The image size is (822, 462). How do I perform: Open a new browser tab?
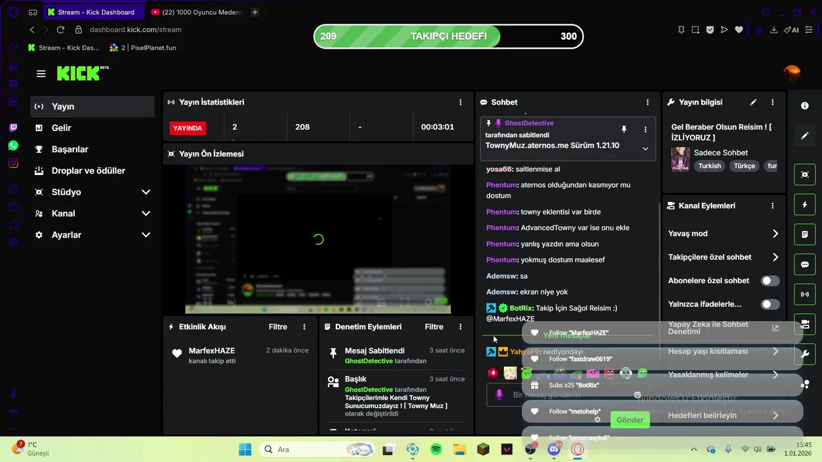[255, 12]
